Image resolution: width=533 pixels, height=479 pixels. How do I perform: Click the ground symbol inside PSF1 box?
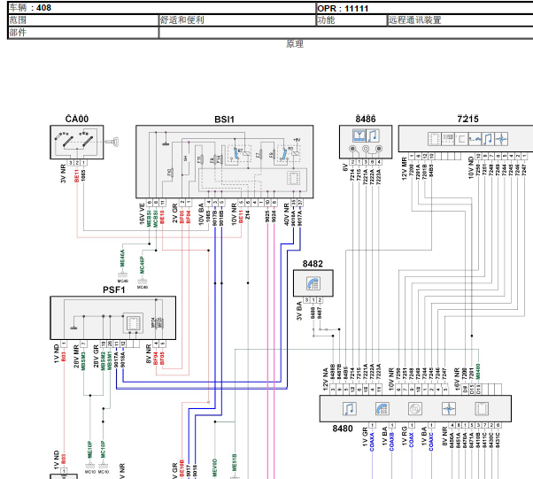pos(73,328)
